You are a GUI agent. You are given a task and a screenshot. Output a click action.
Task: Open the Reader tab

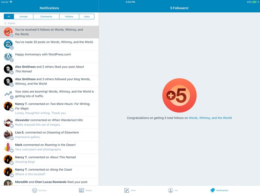(85, 190)
